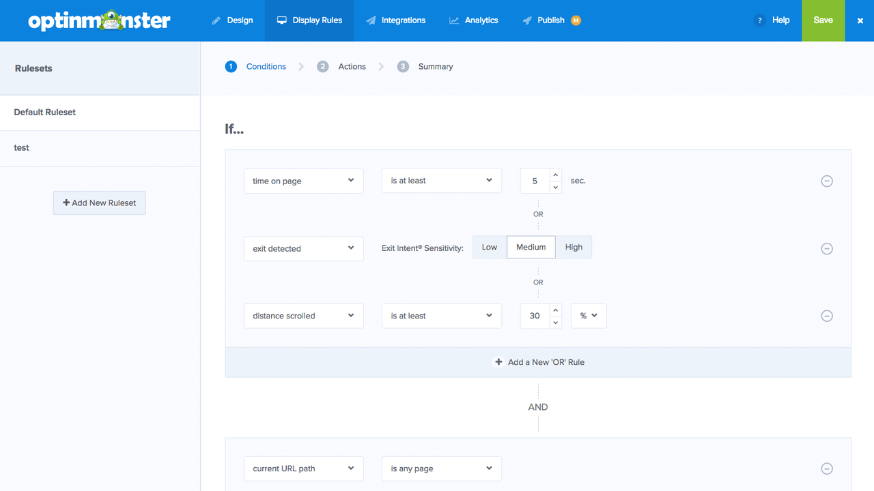Open the Analytics tab
The width and height of the screenshot is (874, 491).
(473, 20)
